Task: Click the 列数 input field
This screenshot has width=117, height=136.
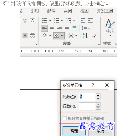Action: [87, 97]
